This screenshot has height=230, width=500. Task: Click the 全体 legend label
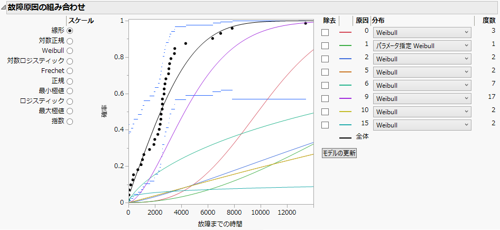pos(362,136)
